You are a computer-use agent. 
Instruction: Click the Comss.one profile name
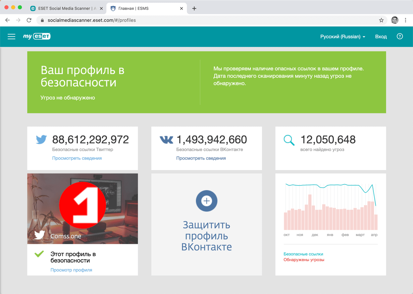66,236
